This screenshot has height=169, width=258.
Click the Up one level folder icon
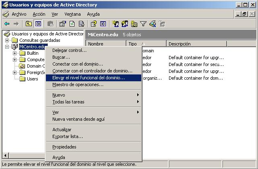[x=29, y=24]
